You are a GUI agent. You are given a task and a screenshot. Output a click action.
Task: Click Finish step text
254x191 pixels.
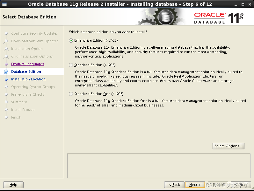[16, 117]
